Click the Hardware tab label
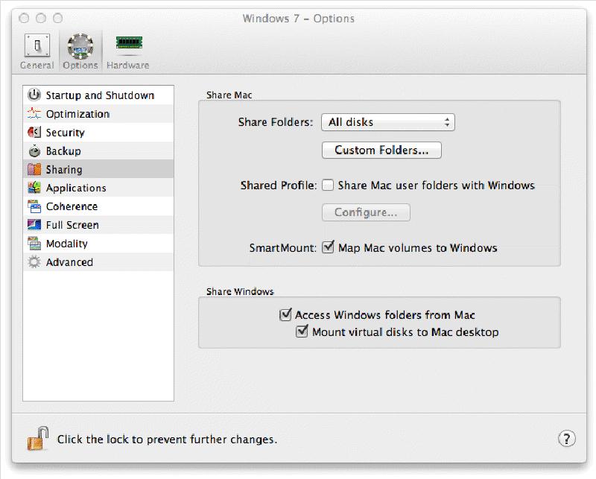This screenshot has height=479, width=596. [127, 66]
